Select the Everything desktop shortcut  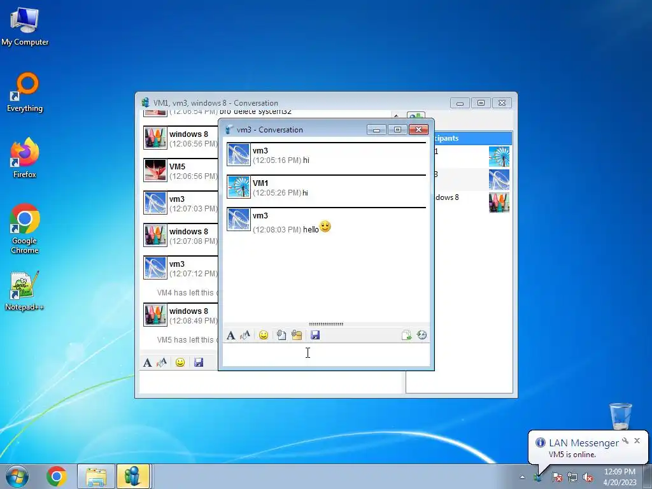pos(25,92)
